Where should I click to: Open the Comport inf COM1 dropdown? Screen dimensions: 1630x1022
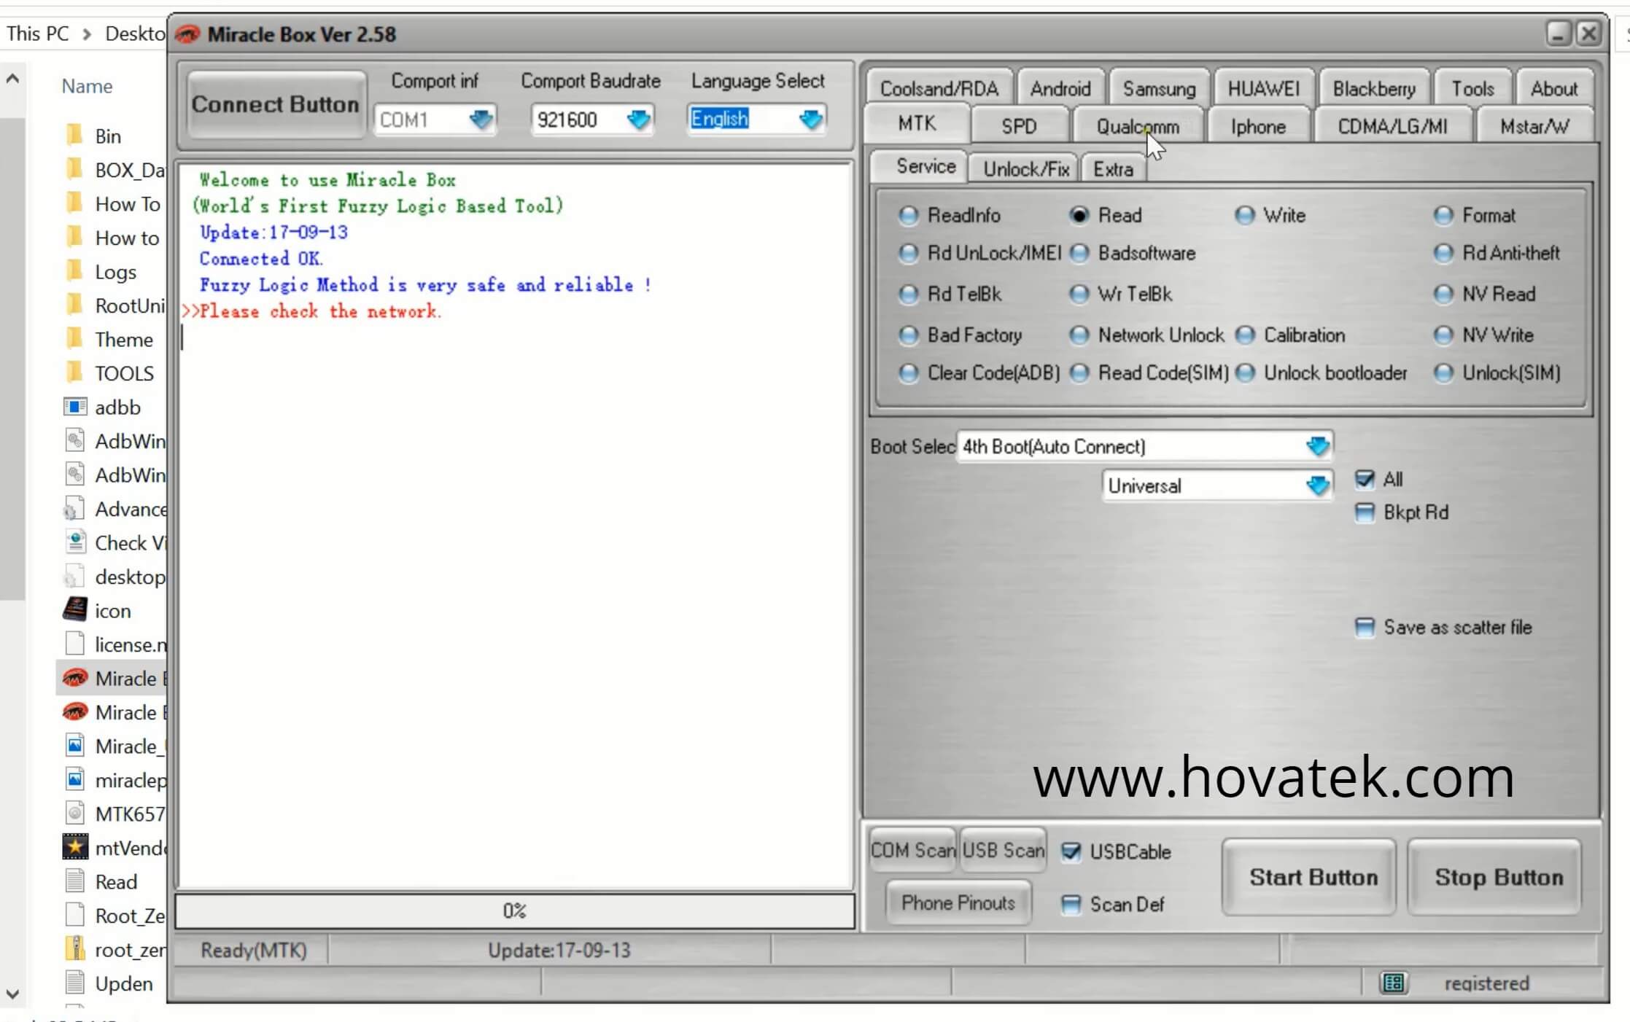(480, 119)
